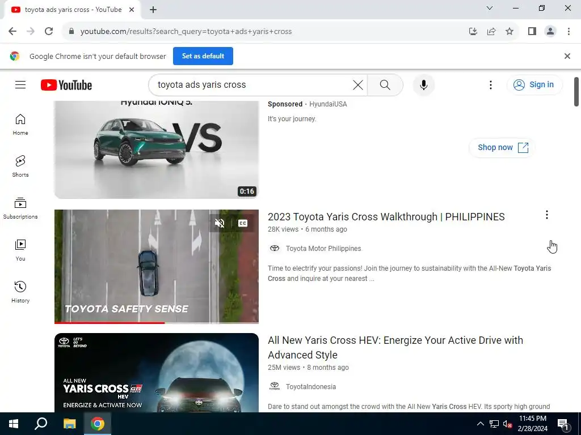Open a new tab with the plus button
581x435 pixels.
click(x=153, y=10)
